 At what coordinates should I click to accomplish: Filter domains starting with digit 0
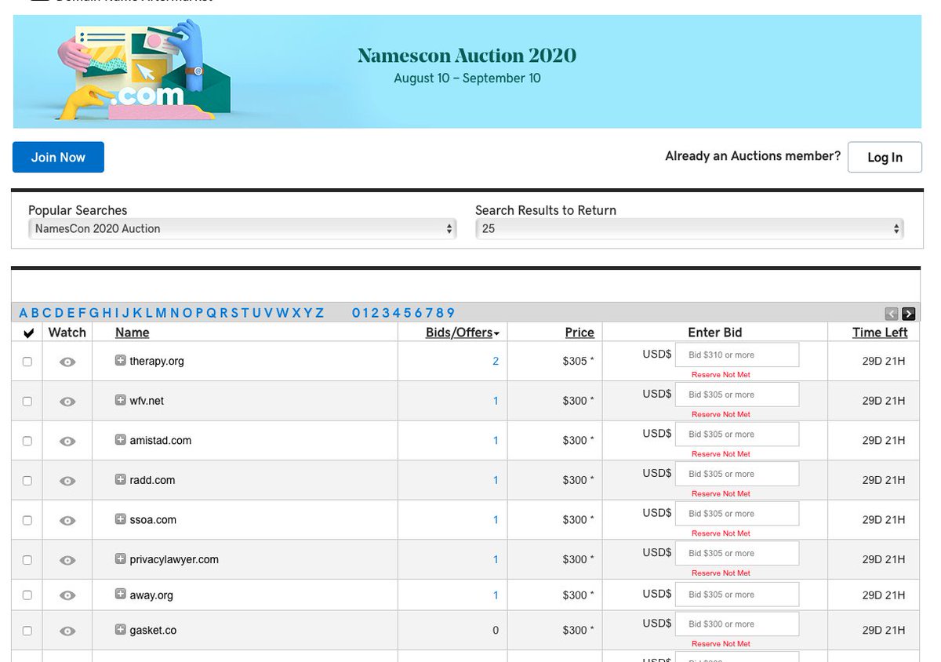[356, 313]
